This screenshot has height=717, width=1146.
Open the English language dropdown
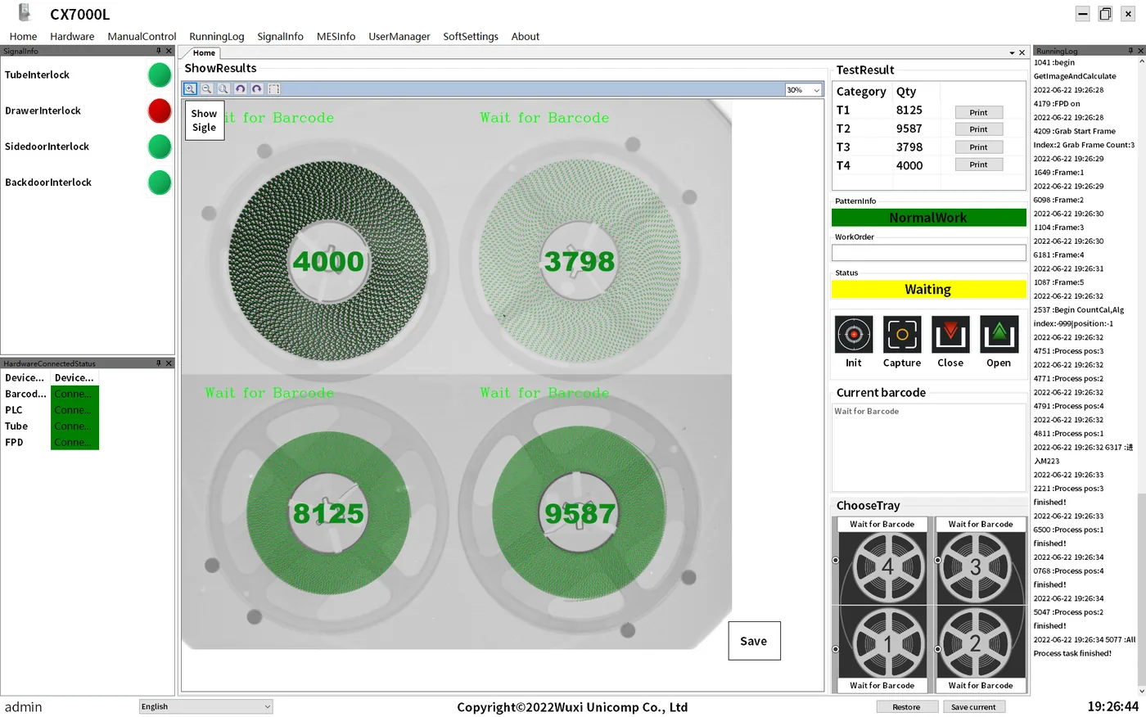pos(205,706)
